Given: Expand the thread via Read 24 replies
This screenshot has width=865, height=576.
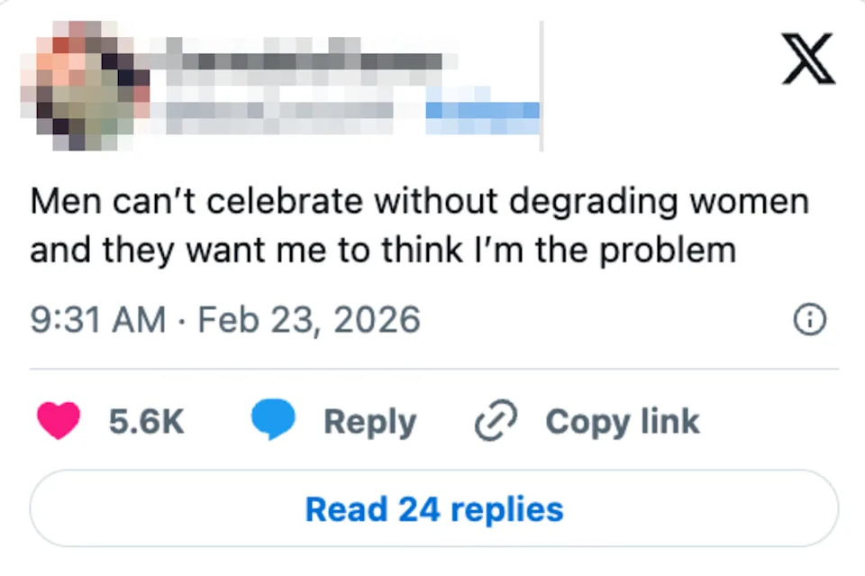Looking at the screenshot, I should pyautogui.click(x=432, y=508).
